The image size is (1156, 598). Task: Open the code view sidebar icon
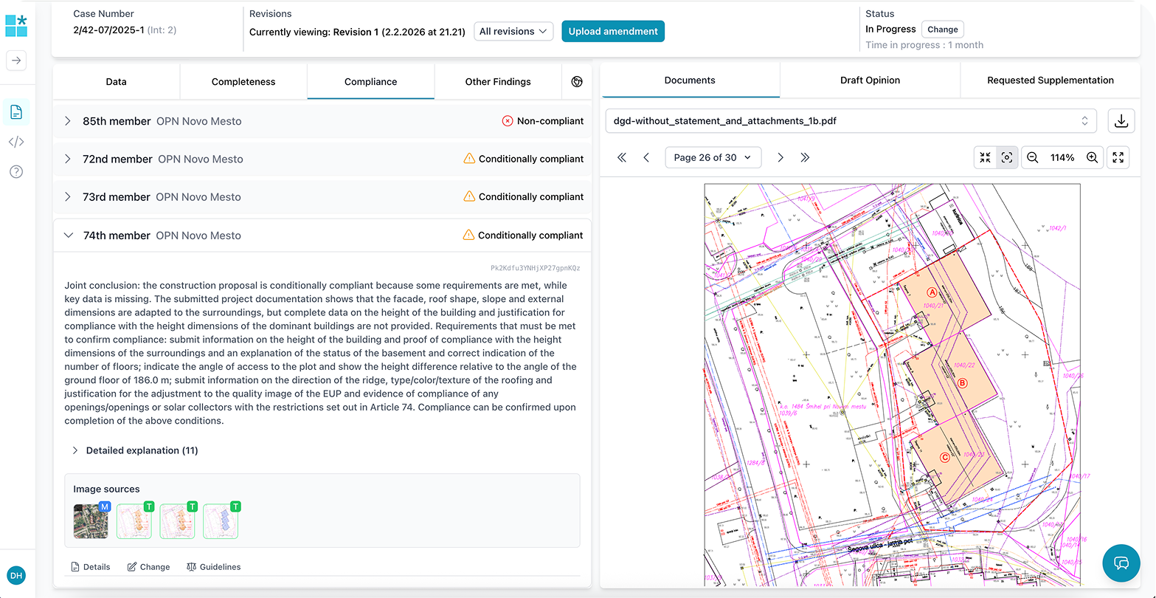point(16,142)
